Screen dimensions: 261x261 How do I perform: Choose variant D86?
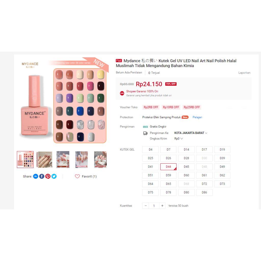[x=204, y=192]
